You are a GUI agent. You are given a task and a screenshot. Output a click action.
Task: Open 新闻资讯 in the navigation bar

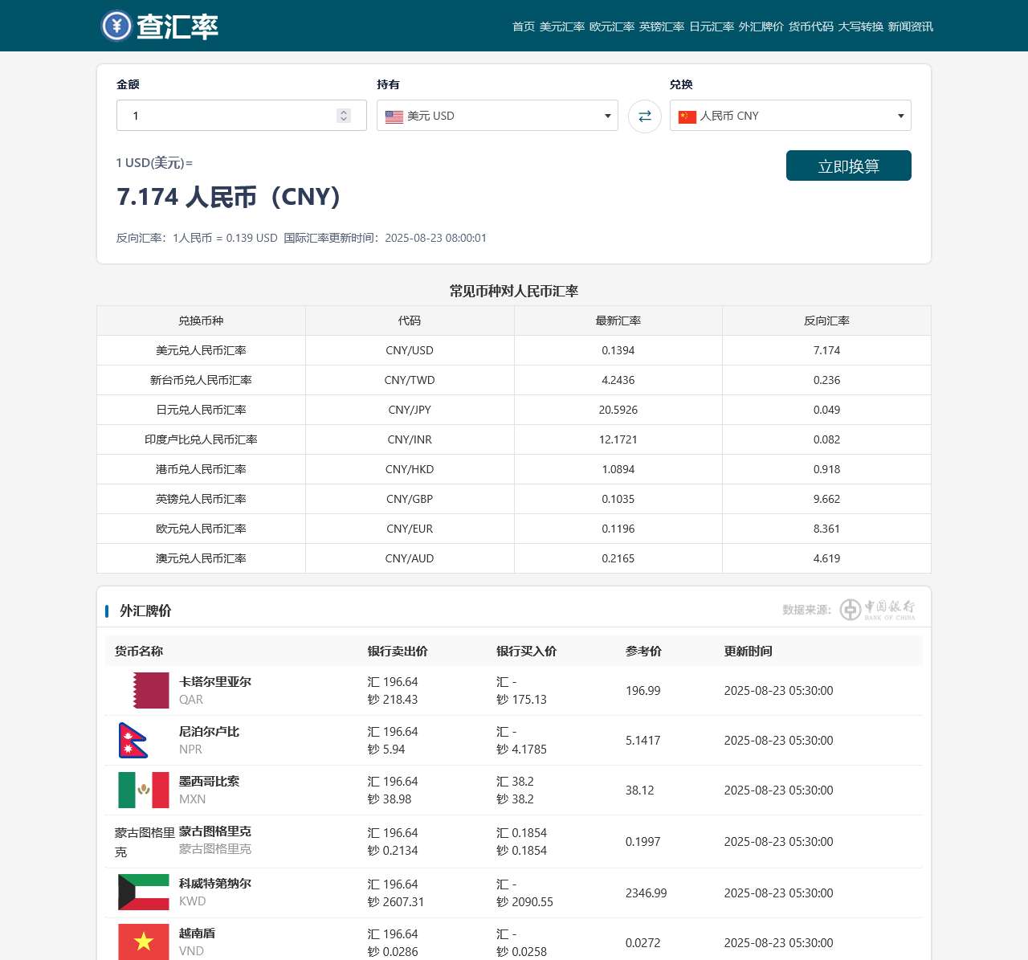point(910,27)
